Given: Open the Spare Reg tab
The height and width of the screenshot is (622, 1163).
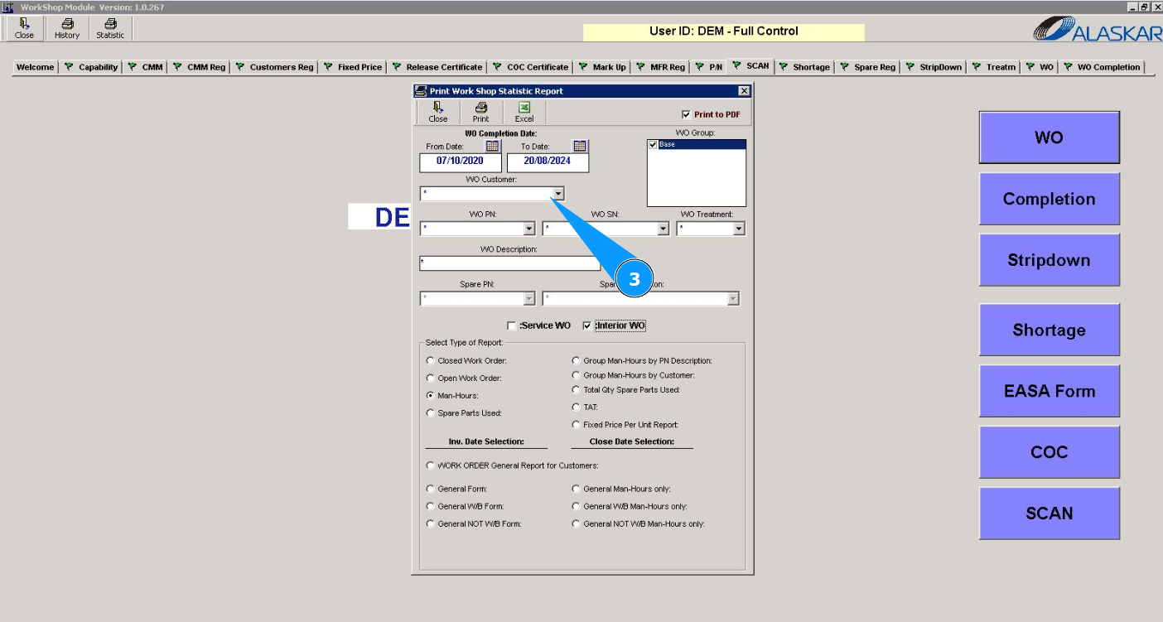Looking at the screenshot, I should [869, 67].
